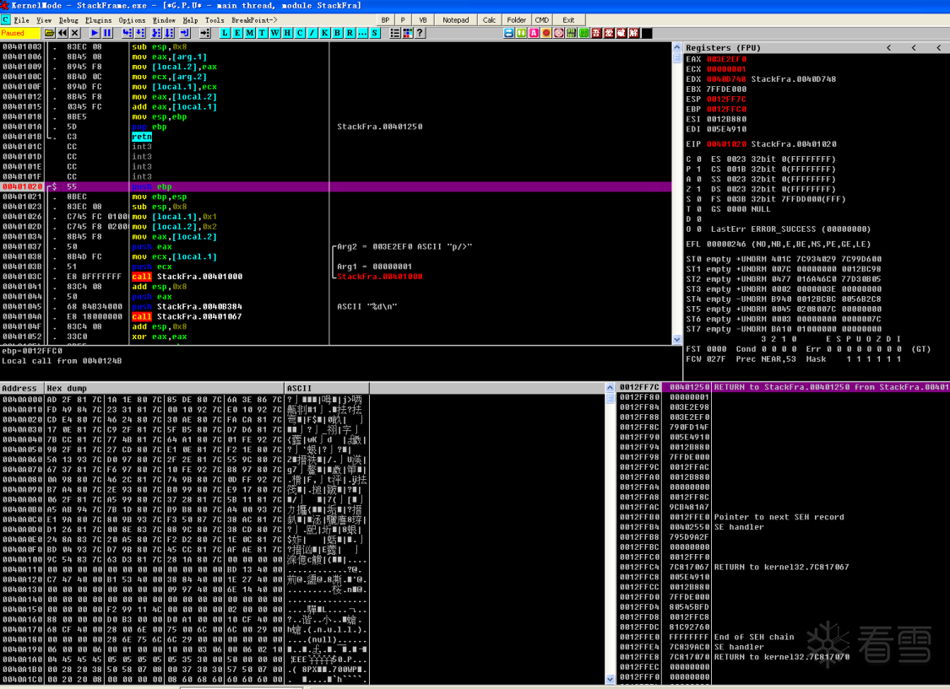This screenshot has height=689, width=950.
Task: Click the pink letter A plugin icon
Action: point(534,33)
